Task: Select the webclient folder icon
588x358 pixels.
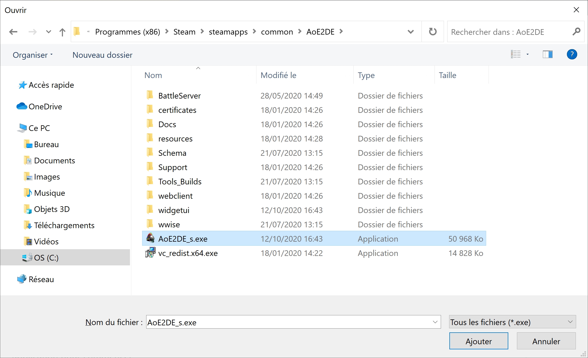Action: pyautogui.click(x=150, y=195)
